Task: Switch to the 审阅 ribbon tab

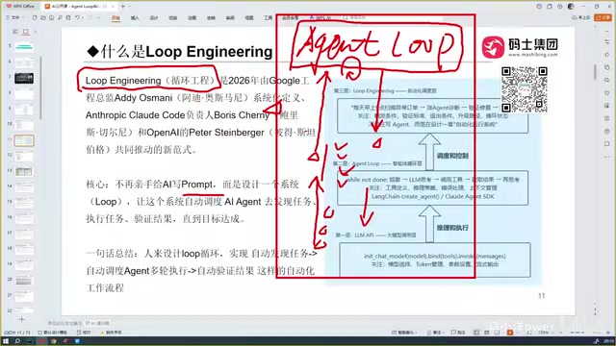Action: tap(230, 18)
